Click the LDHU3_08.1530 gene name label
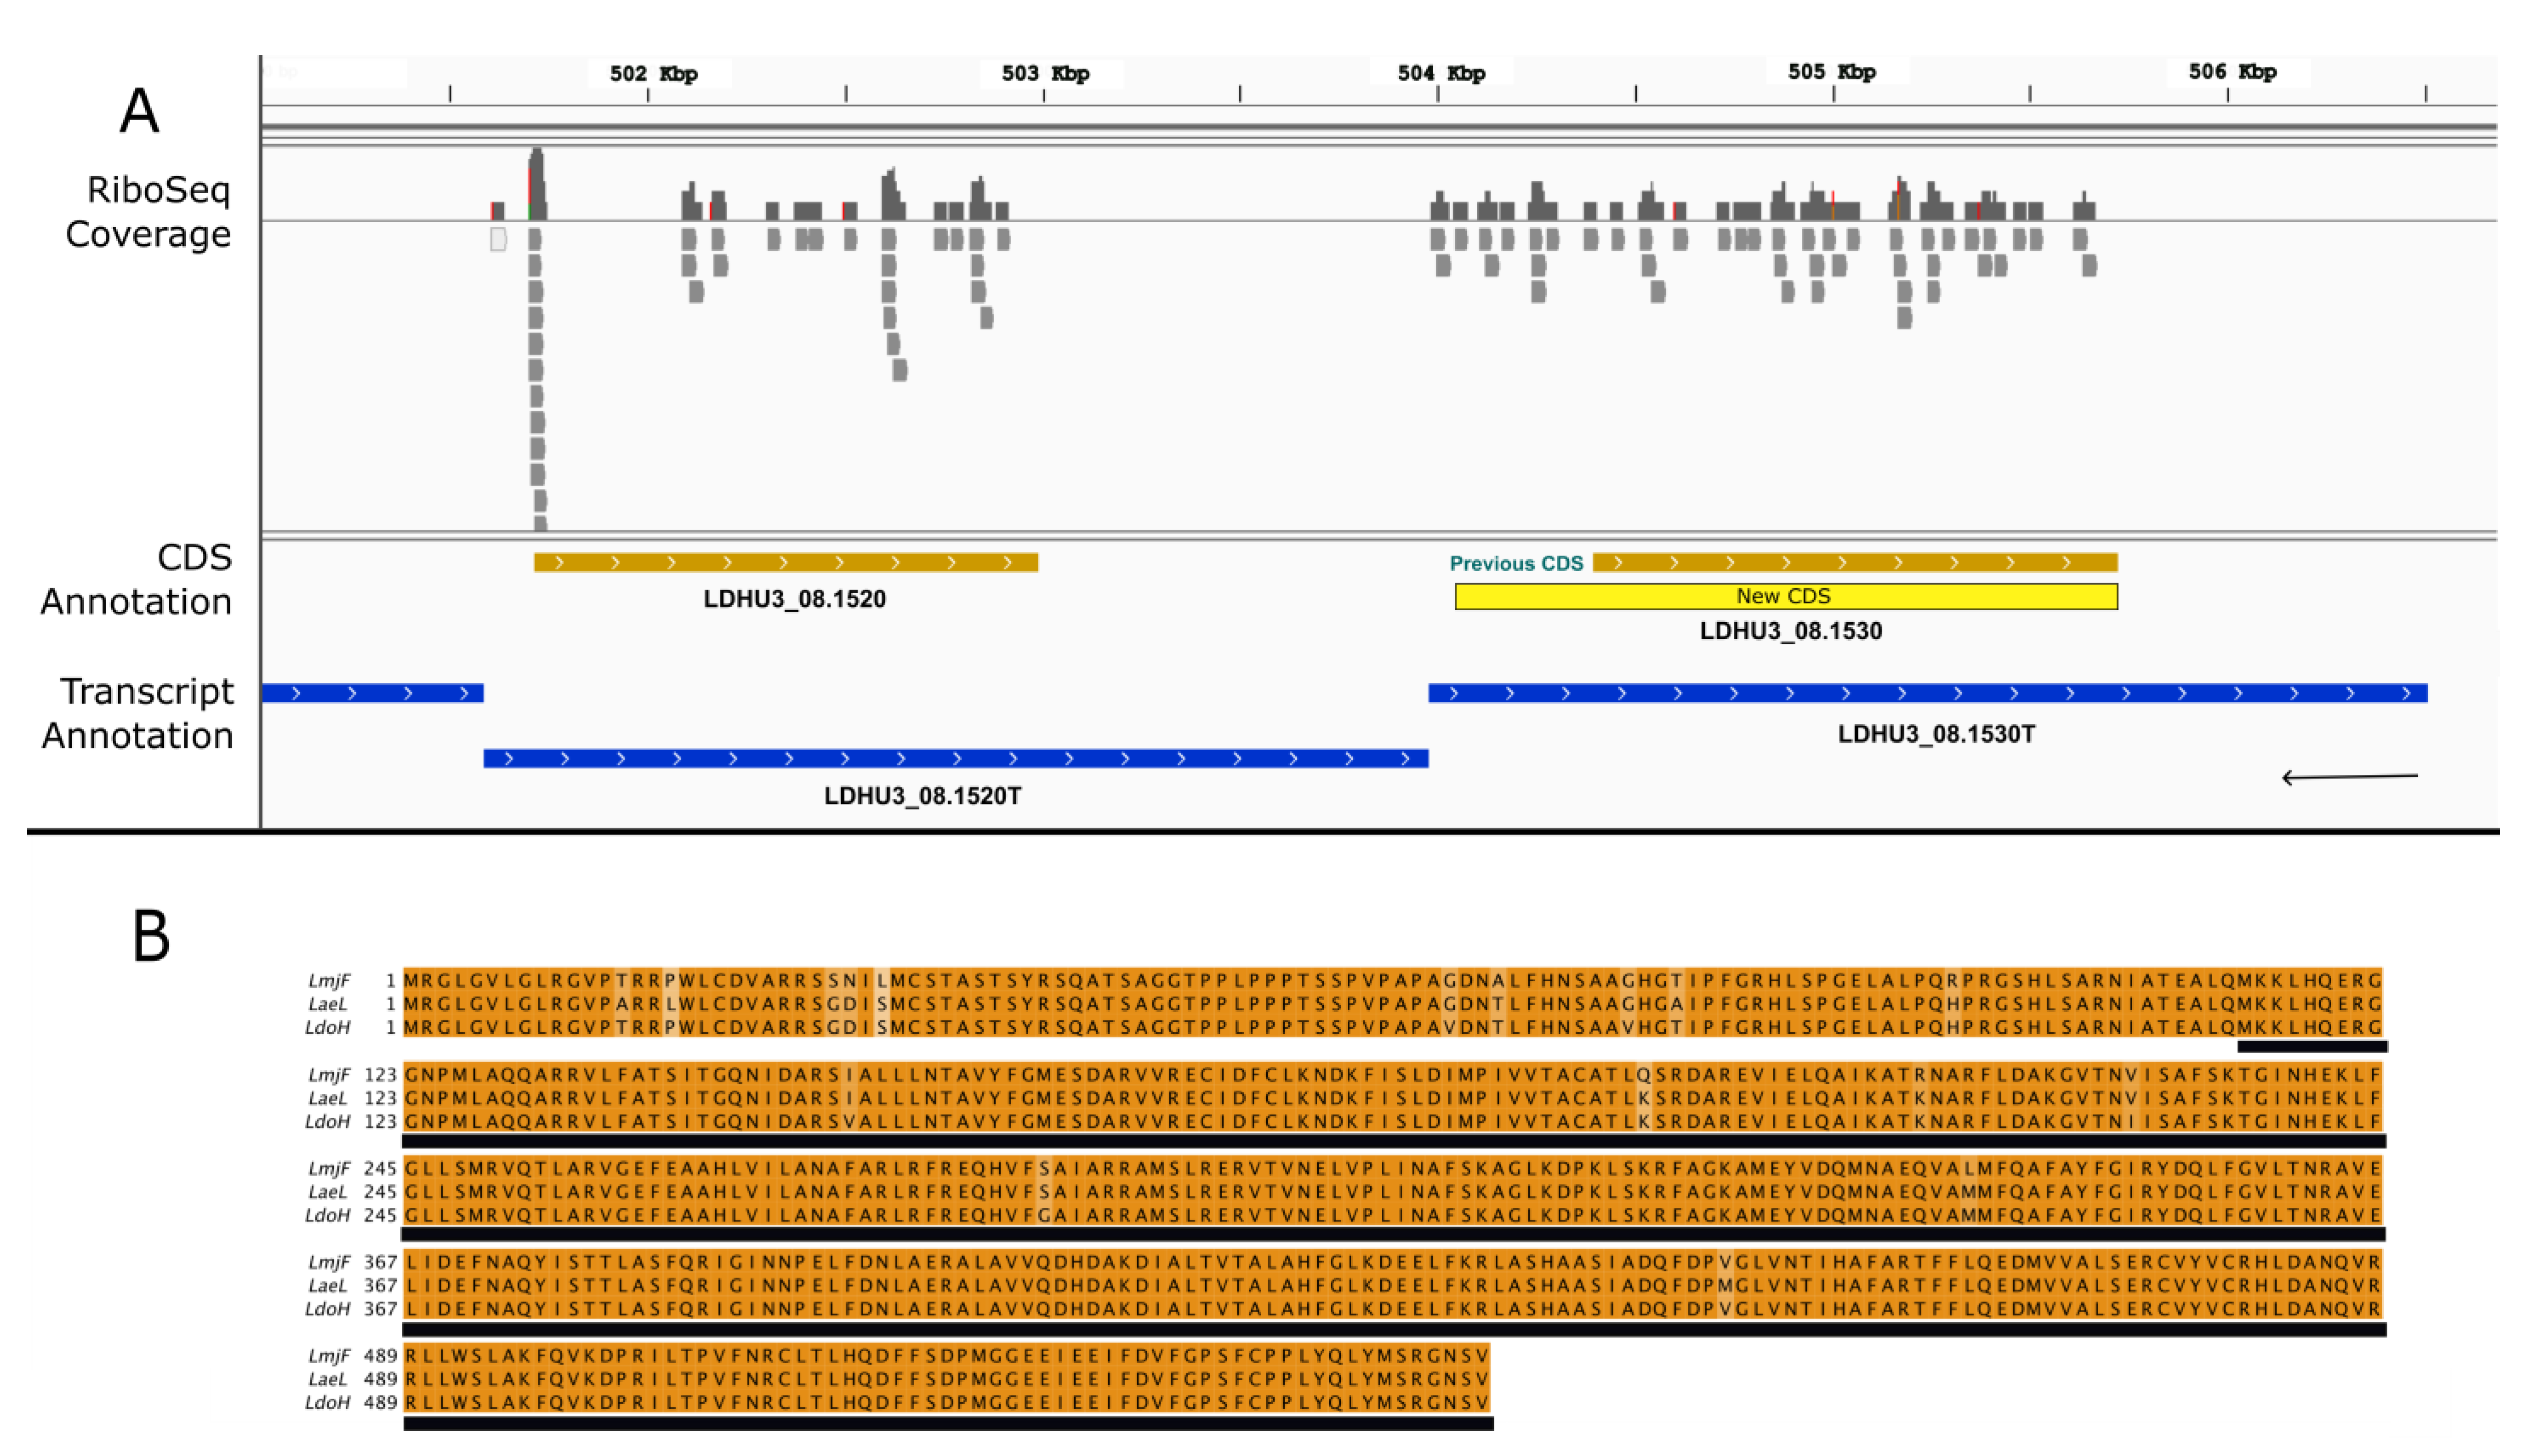The image size is (2542, 1456). tap(1790, 631)
